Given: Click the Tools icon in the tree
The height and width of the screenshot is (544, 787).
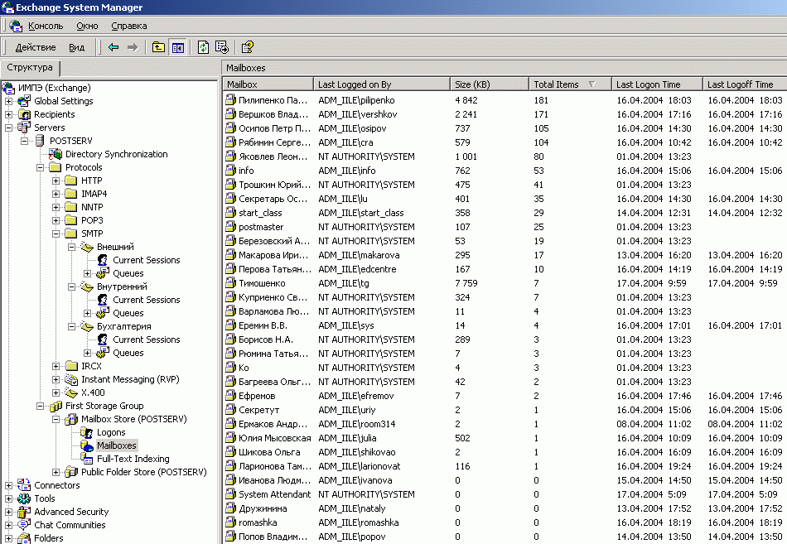Looking at the screenshot, I should [x=23, y=498].
